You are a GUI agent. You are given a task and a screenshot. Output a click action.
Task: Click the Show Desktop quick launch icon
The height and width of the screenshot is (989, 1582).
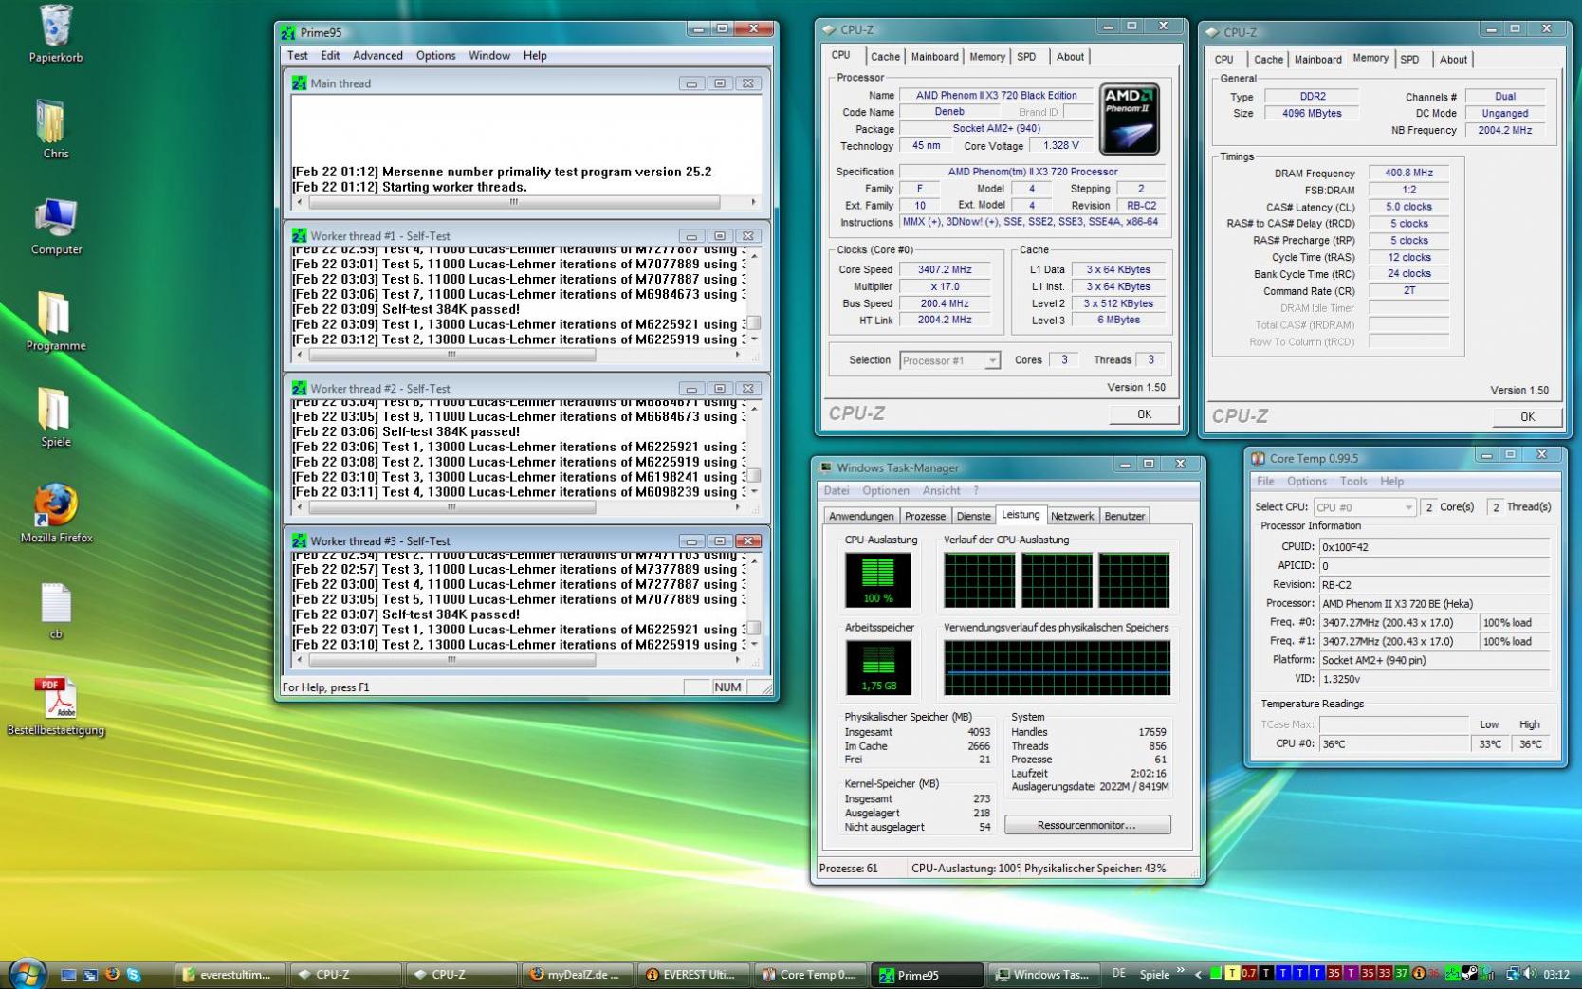click(x=68, y=974)
